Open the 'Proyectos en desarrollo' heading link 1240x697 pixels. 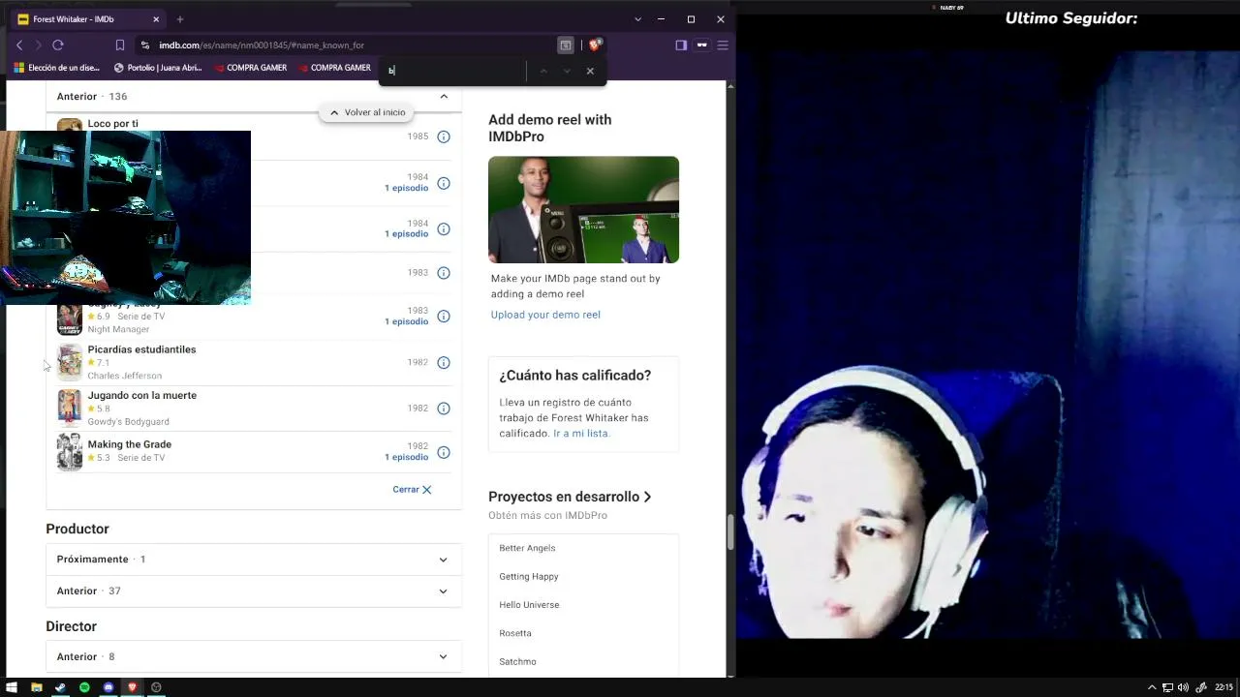[x=570, y=497]
